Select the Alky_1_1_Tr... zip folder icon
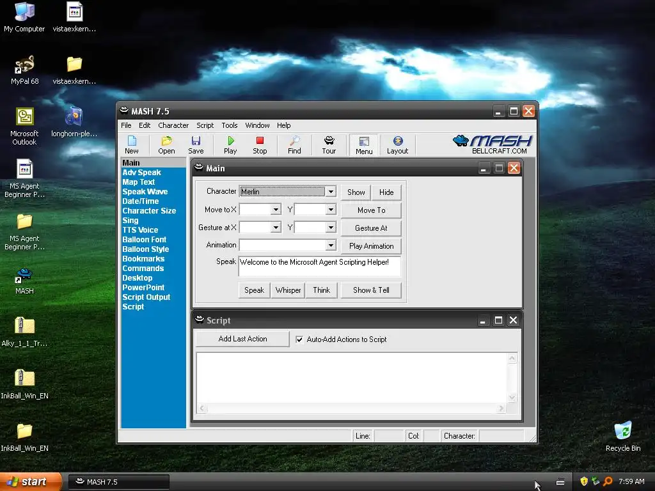 [x=24, y=332]
